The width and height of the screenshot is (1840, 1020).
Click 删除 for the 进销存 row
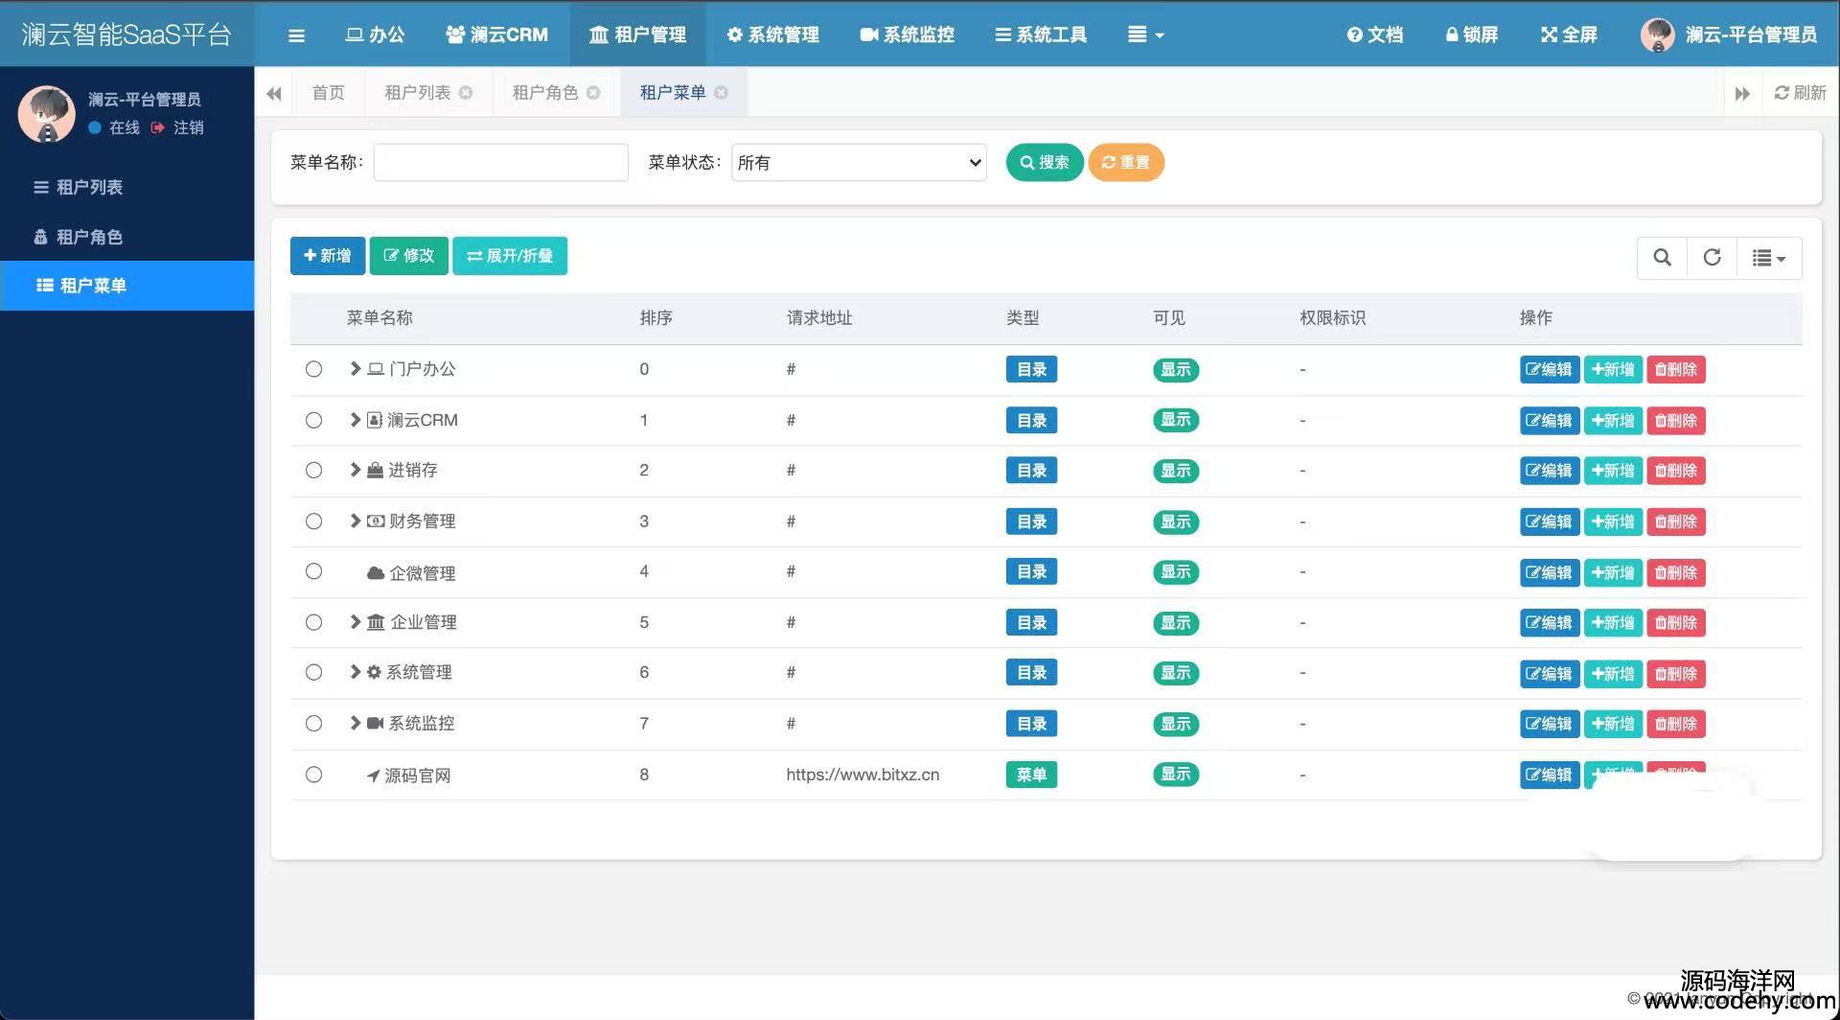1676,471
